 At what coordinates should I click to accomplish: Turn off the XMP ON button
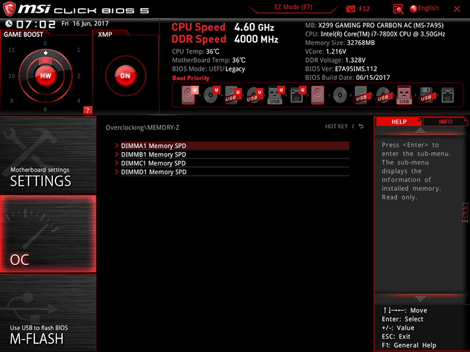pyautogui.click(x=126, y=76)
